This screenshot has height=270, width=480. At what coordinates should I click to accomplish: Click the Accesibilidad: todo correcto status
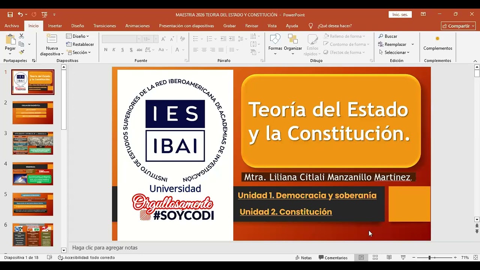point(86,258)
